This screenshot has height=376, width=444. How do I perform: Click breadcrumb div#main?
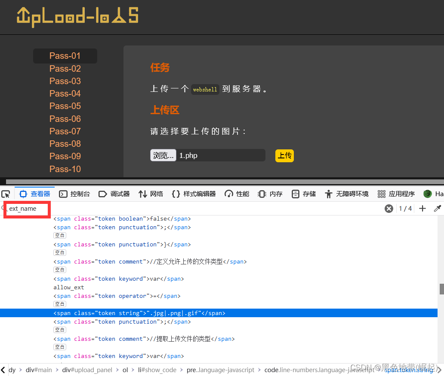click(39, 370)
